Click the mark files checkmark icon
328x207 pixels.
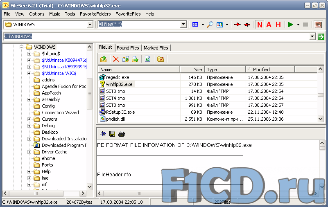click(161, 59)
